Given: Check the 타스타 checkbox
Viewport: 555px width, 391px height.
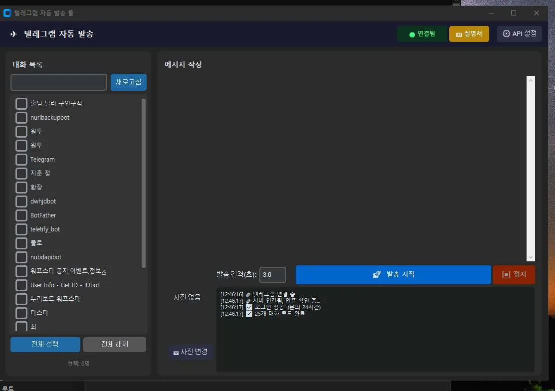Looking at the screenshot, I should pos(21,313).
